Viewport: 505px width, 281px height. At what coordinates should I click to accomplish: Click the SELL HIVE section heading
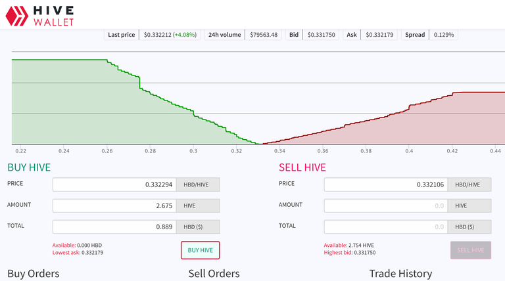point(302,167)
